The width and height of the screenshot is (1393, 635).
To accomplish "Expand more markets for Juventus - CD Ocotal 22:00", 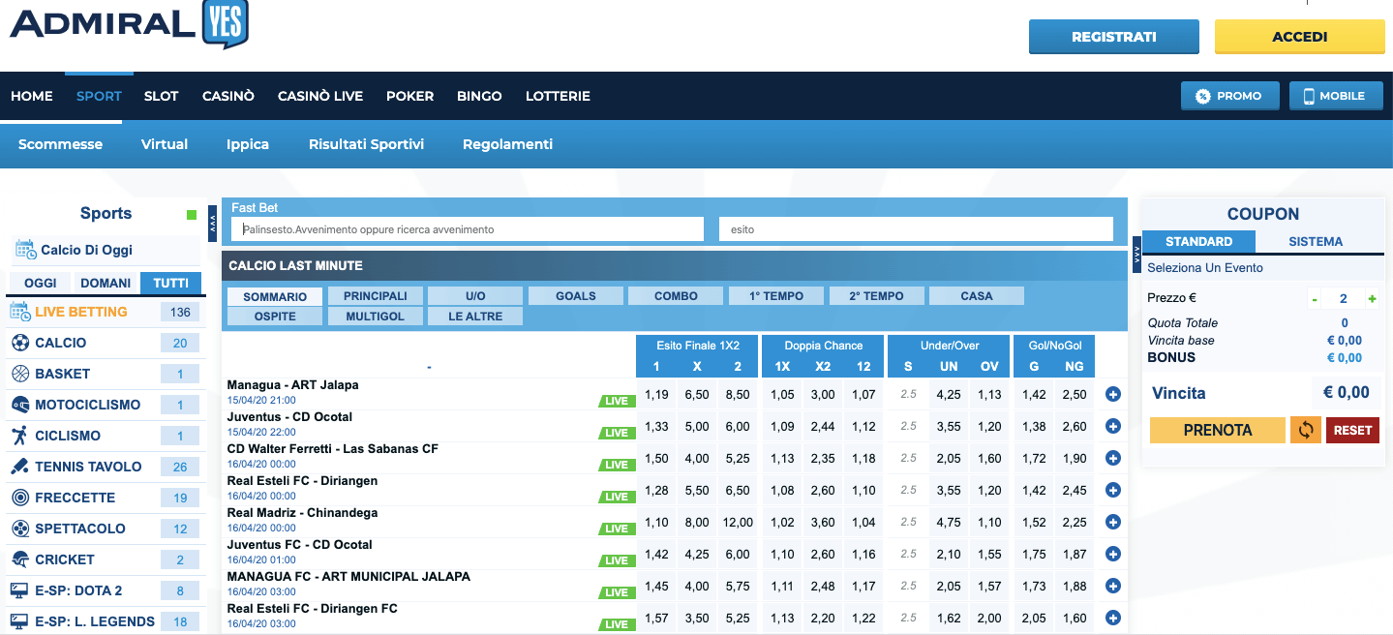I will click(1112, 426).
